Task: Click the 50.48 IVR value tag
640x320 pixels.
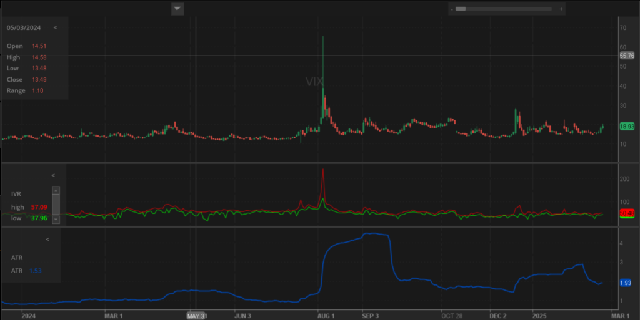Action: (627, 214)
